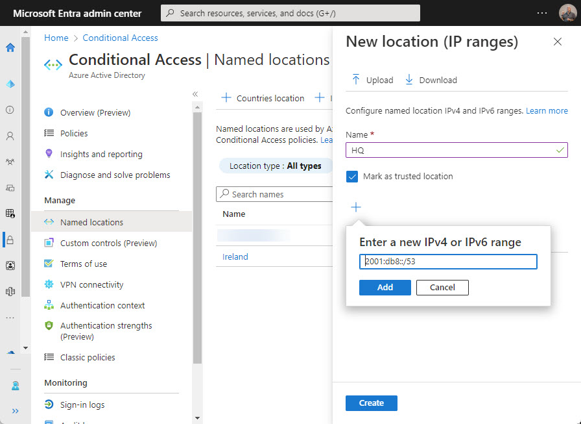Click the left menu scrollbar
Viewport: 581px width, 424px height.
197,238
